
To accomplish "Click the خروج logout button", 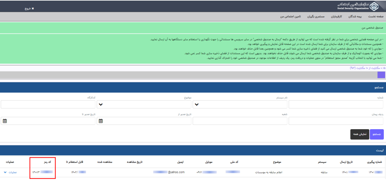I will [x=29, y=8].
